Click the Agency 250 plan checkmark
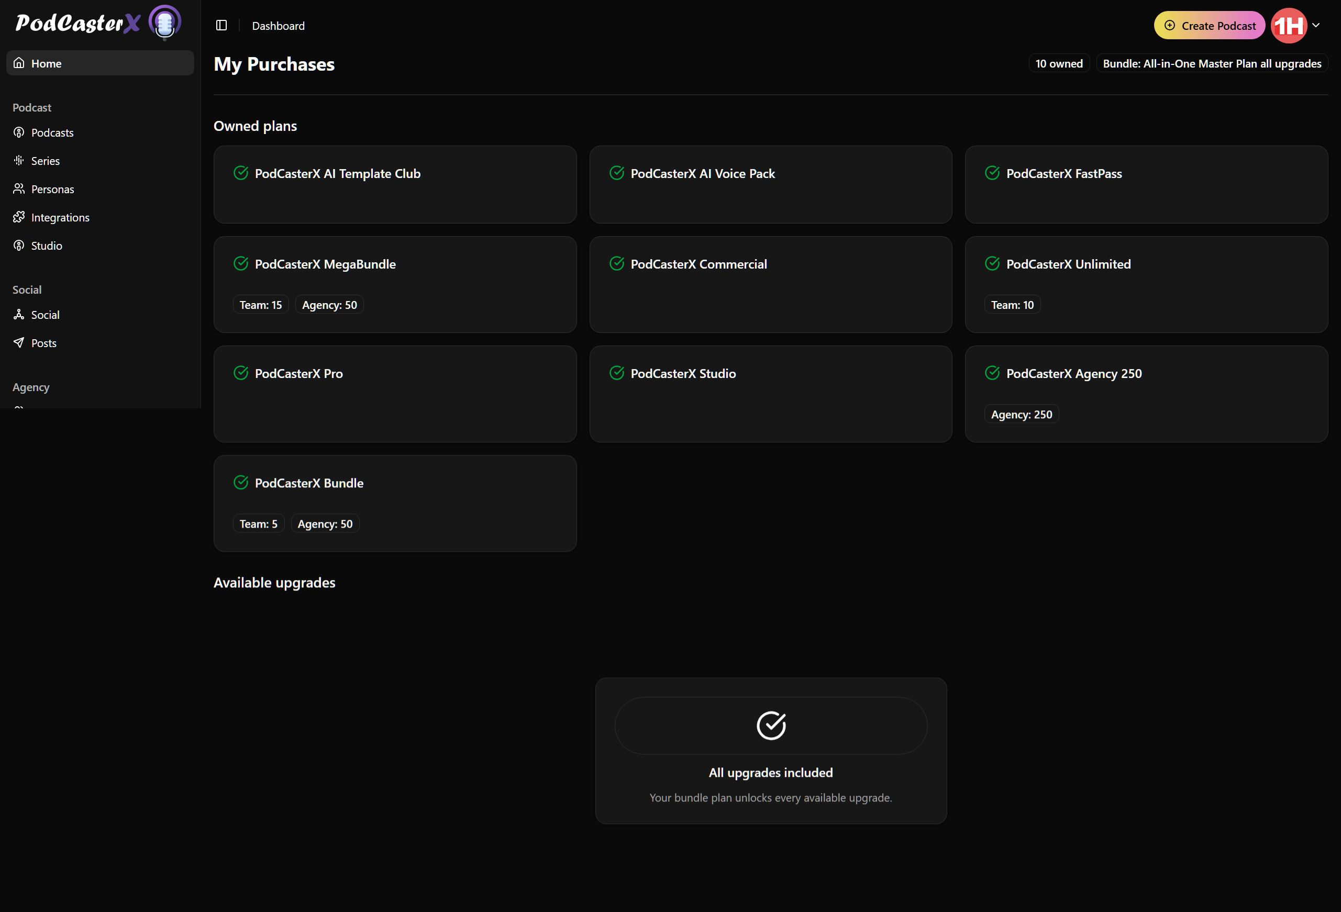Image resolution: width=1341 pixels, height=912 pixels. pos(992,373)
